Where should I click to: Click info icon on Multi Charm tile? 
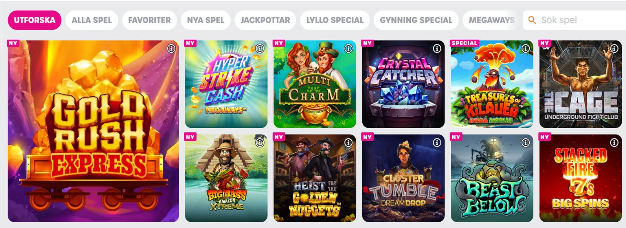pos(349,49)
